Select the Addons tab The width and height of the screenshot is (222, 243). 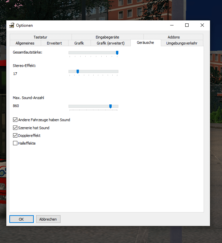click(174, 37)
